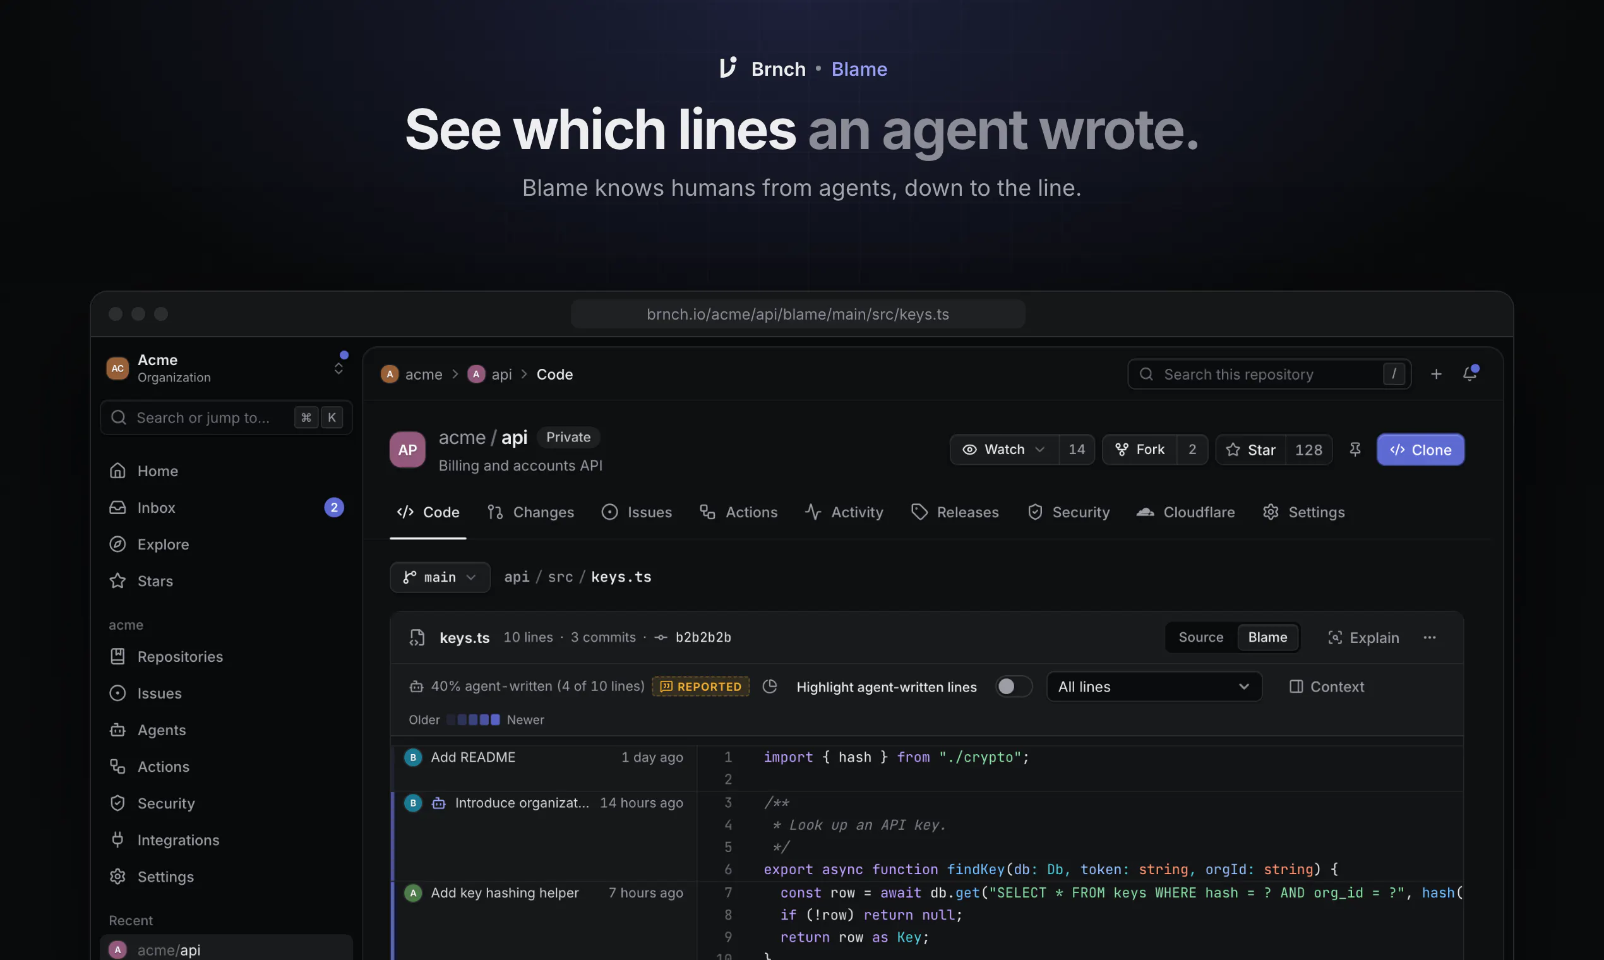Image resolution: width=1604 pixels, height=960 pixels.
Task: Pin the repository with the pin icon
Action: coord(1355,449)
